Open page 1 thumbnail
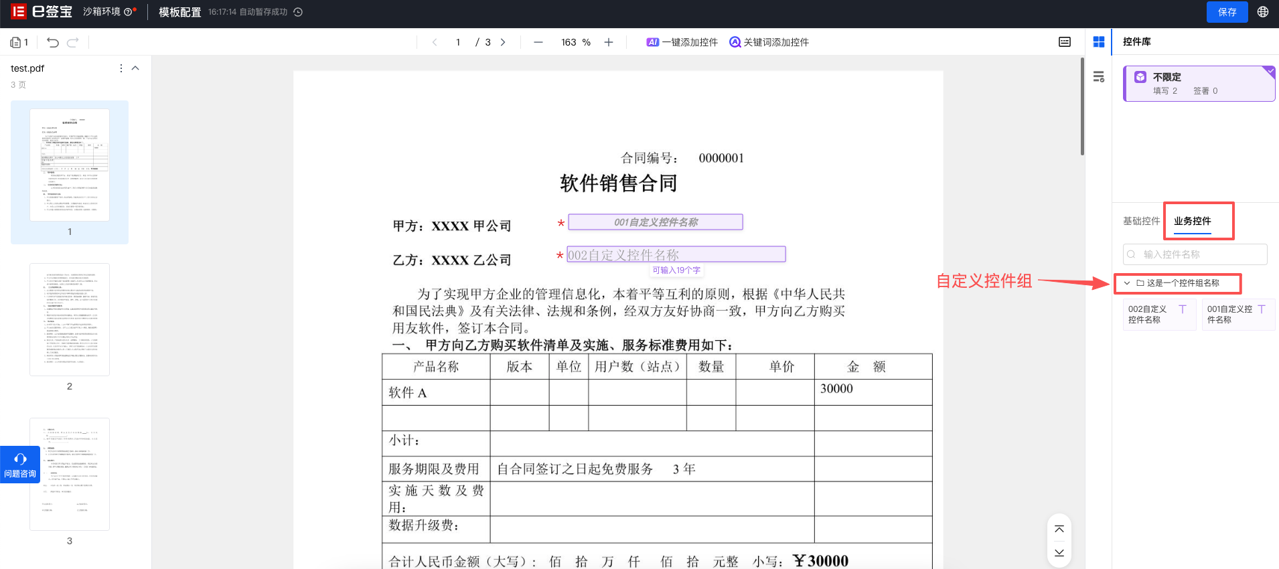Image resolution: width=1279 pixels, height=569 pixels. click(70, 165)
